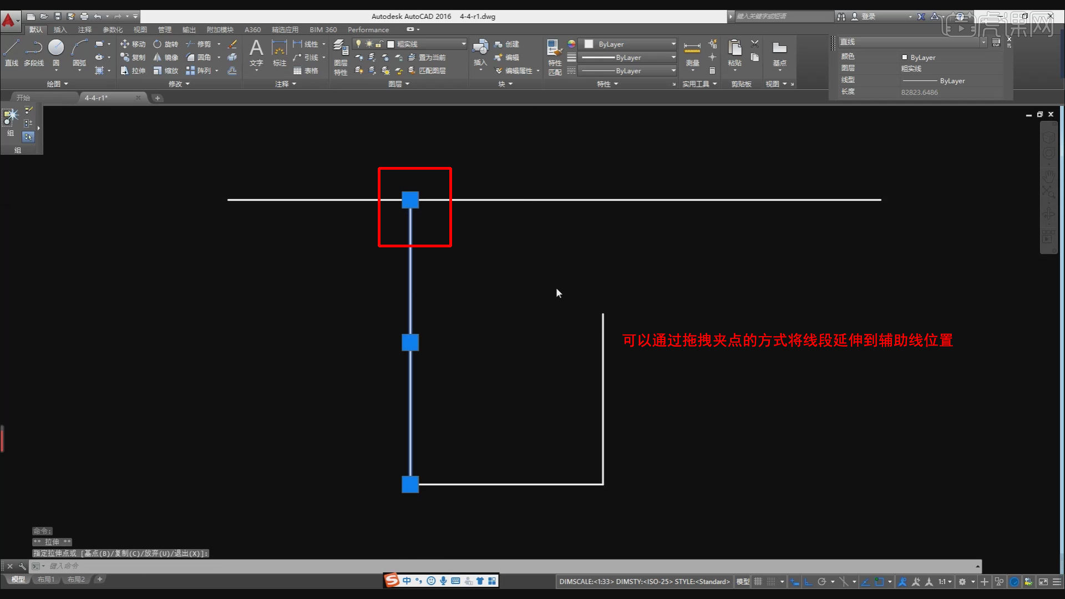Click the 登录 sign-in button
Image resolution: width=1065 pixels, height=599 pixels.
click(x=868, y=17)
